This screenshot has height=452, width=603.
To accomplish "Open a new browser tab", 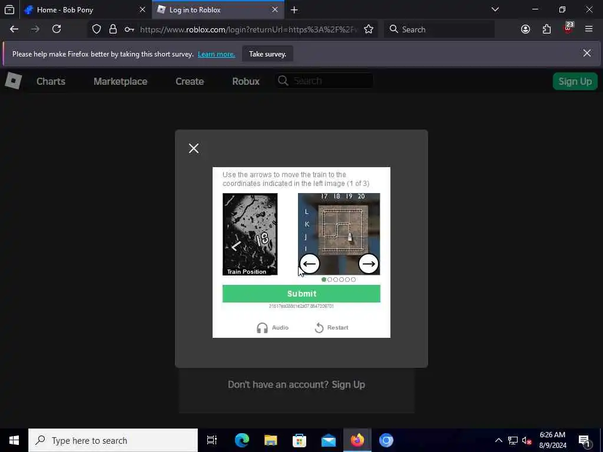I will click(x=294, y=10).
